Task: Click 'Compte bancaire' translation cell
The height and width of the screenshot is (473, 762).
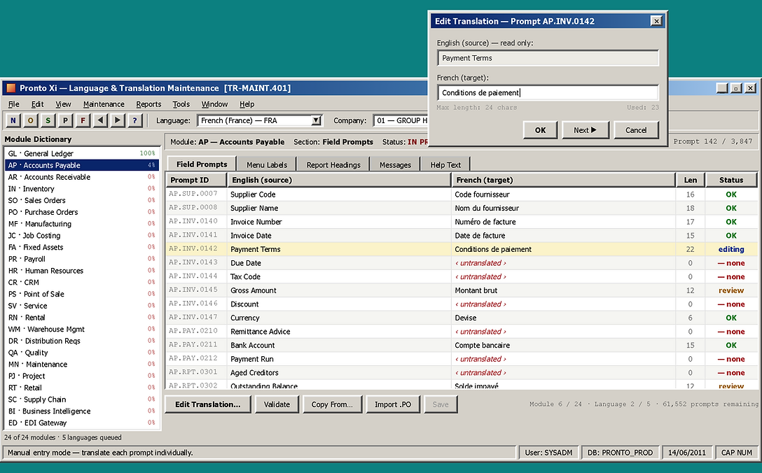Action: pos(563,345)
